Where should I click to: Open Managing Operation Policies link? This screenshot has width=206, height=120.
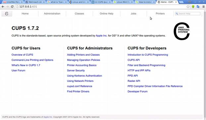click(83, 60)
